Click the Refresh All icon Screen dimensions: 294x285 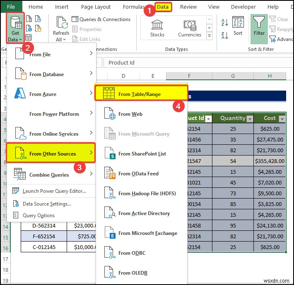tap(62, 22)
